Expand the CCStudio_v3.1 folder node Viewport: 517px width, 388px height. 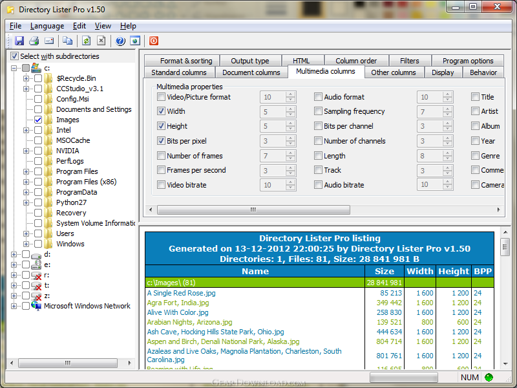pos(26,89)
